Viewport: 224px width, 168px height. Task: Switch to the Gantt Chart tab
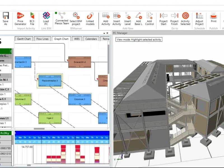coord(24,39)
